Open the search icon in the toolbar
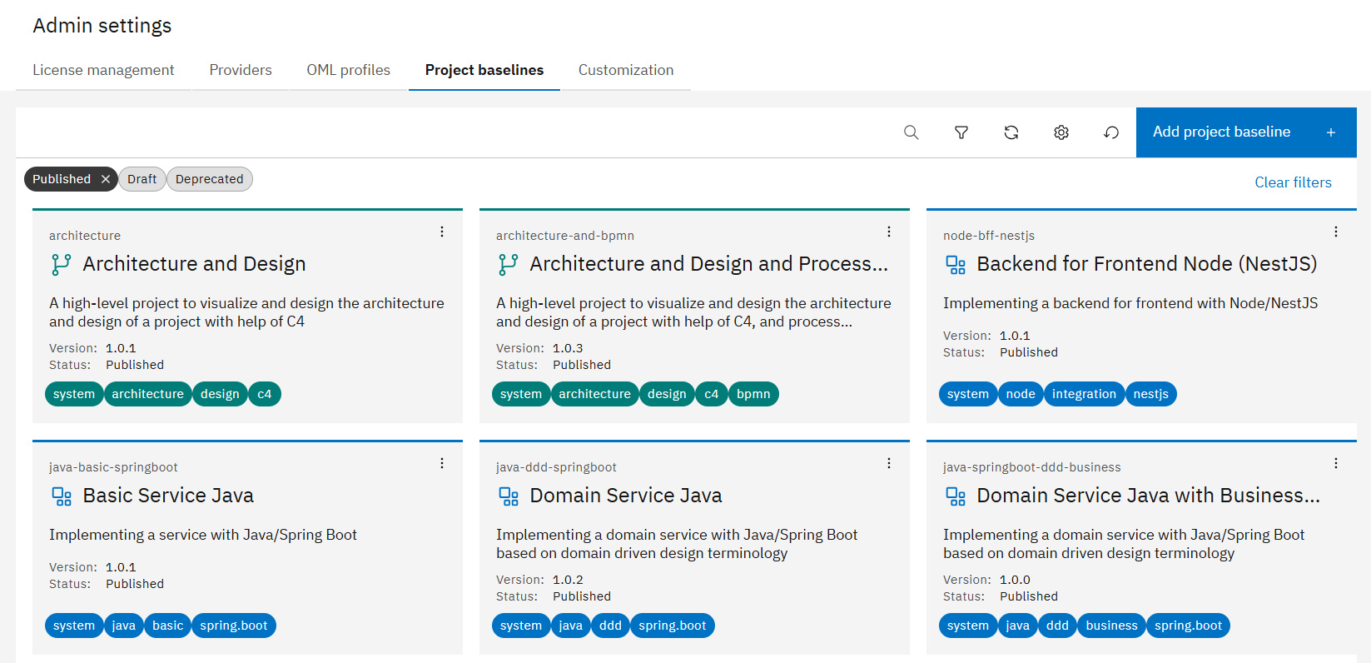The height and width of the screenshot is (663, 1371). (912, 132)
